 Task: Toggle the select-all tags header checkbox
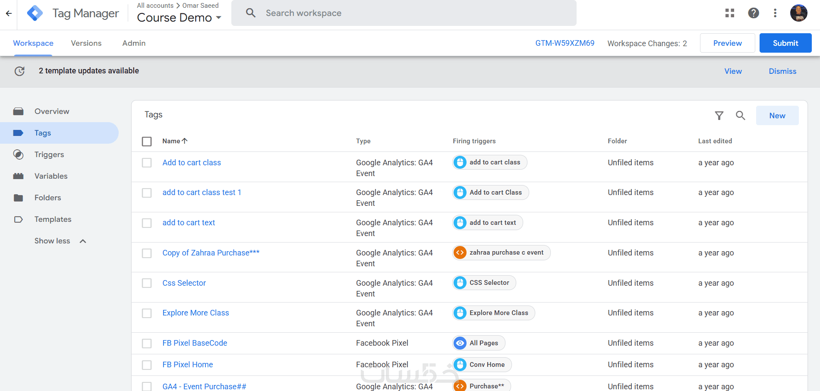(x=147, y=141)
